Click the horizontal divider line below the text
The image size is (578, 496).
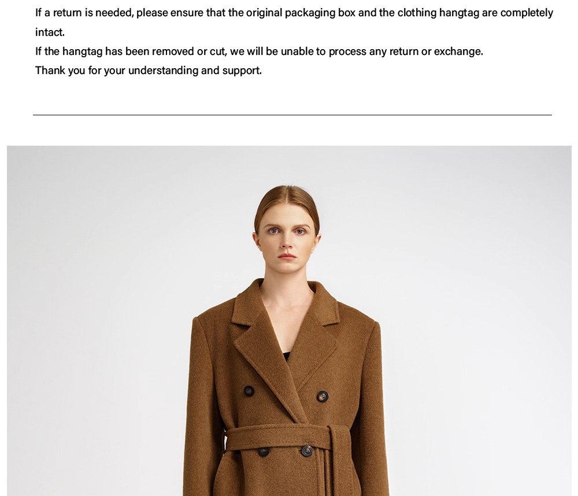(x=292, y=114)
